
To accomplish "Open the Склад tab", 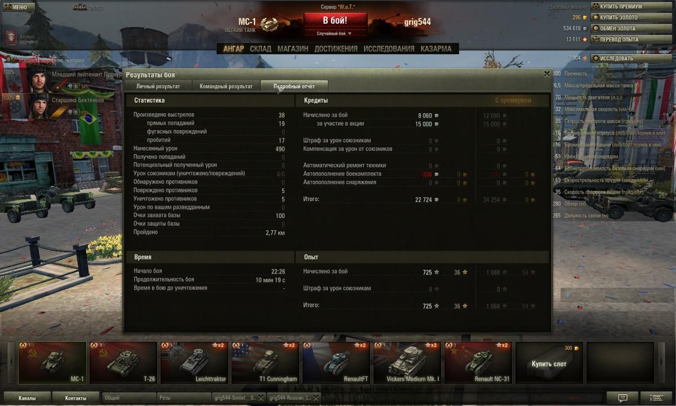I will (260, 49).
